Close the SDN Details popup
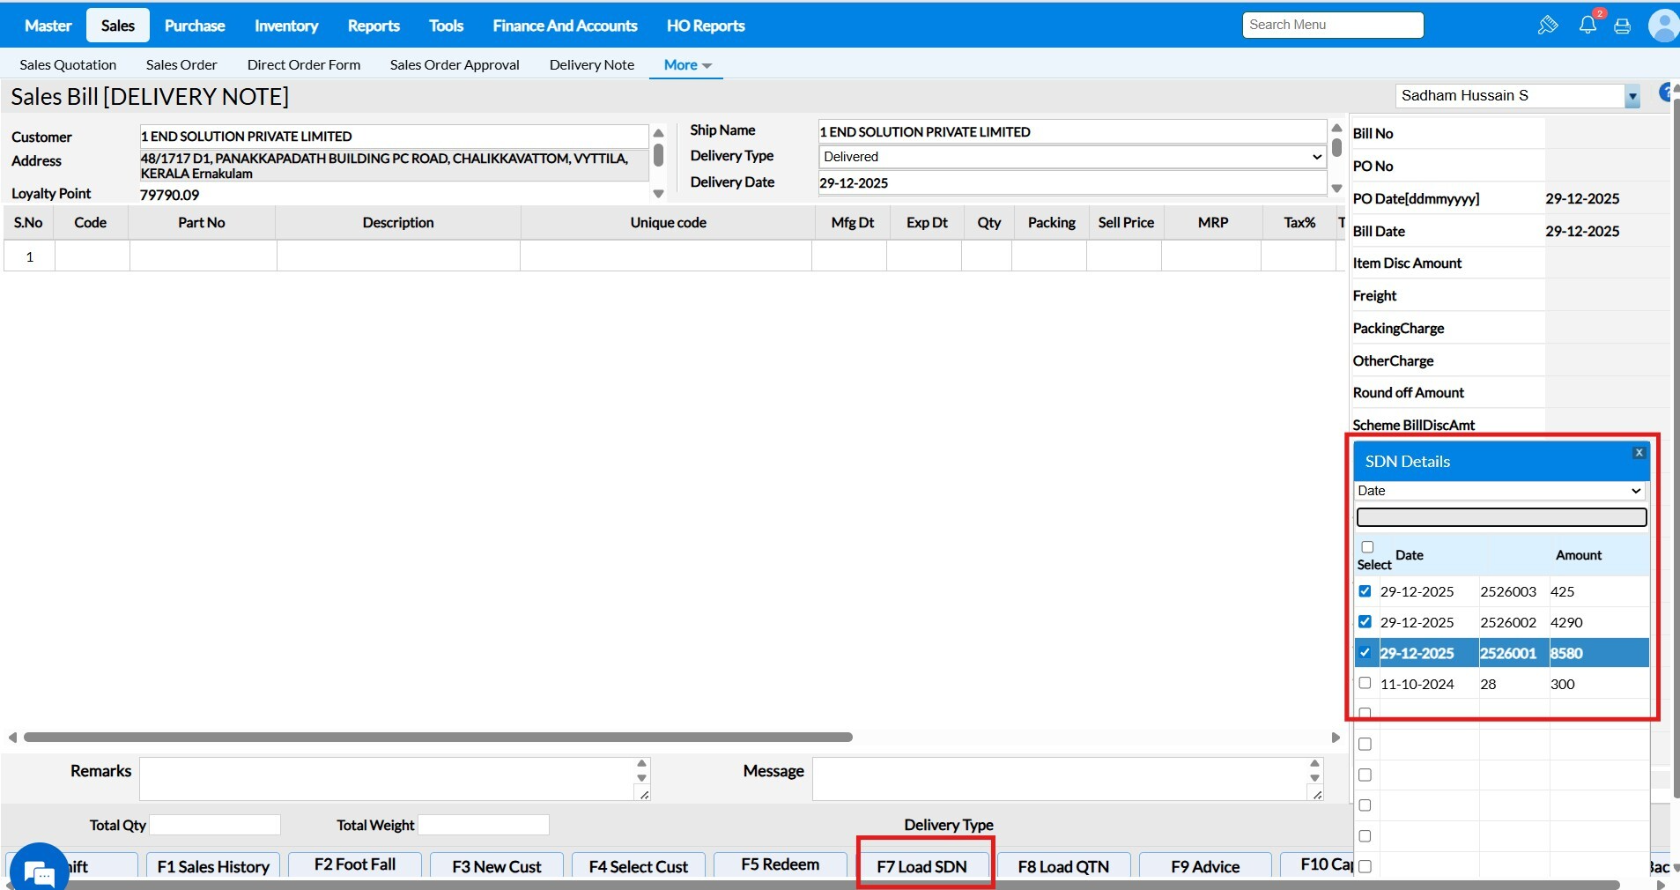Screen dimensions: 1680x890 (1639, 453)
